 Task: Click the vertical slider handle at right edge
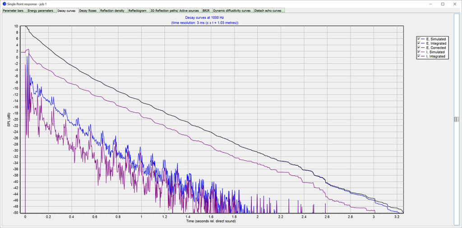pos(456,119)
